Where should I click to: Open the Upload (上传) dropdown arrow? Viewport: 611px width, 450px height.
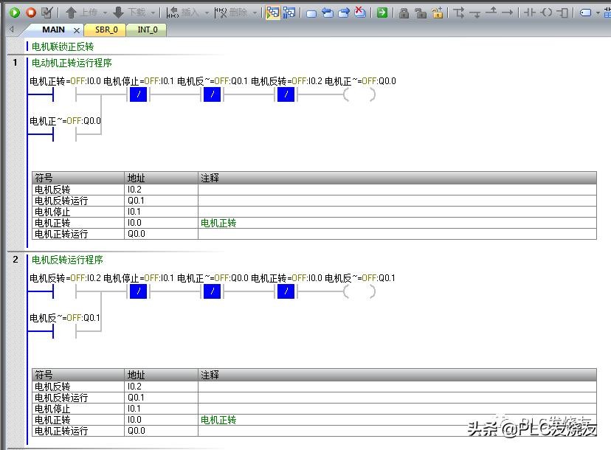(104, 13)
